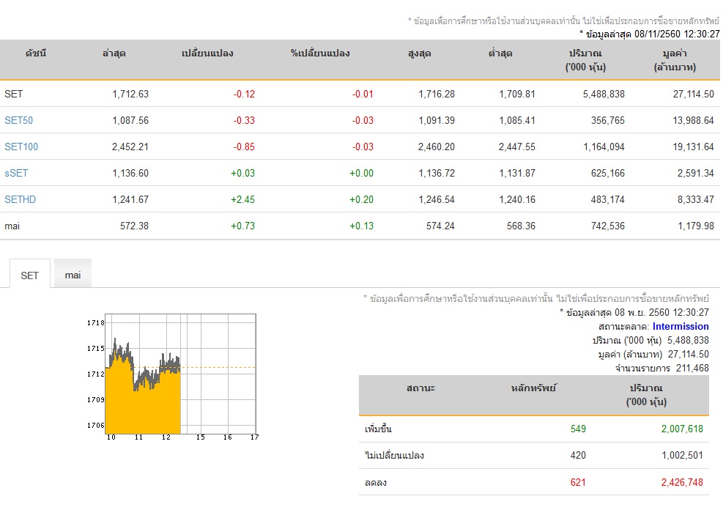The image size is (723, 507).
Task: Click the Intermission market status text
Action: point(681,327)
